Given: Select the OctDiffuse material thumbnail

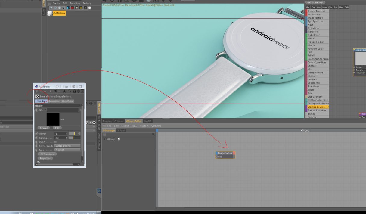Looking at the screenshot, I should pyautogui.click(x=50, y=13).
